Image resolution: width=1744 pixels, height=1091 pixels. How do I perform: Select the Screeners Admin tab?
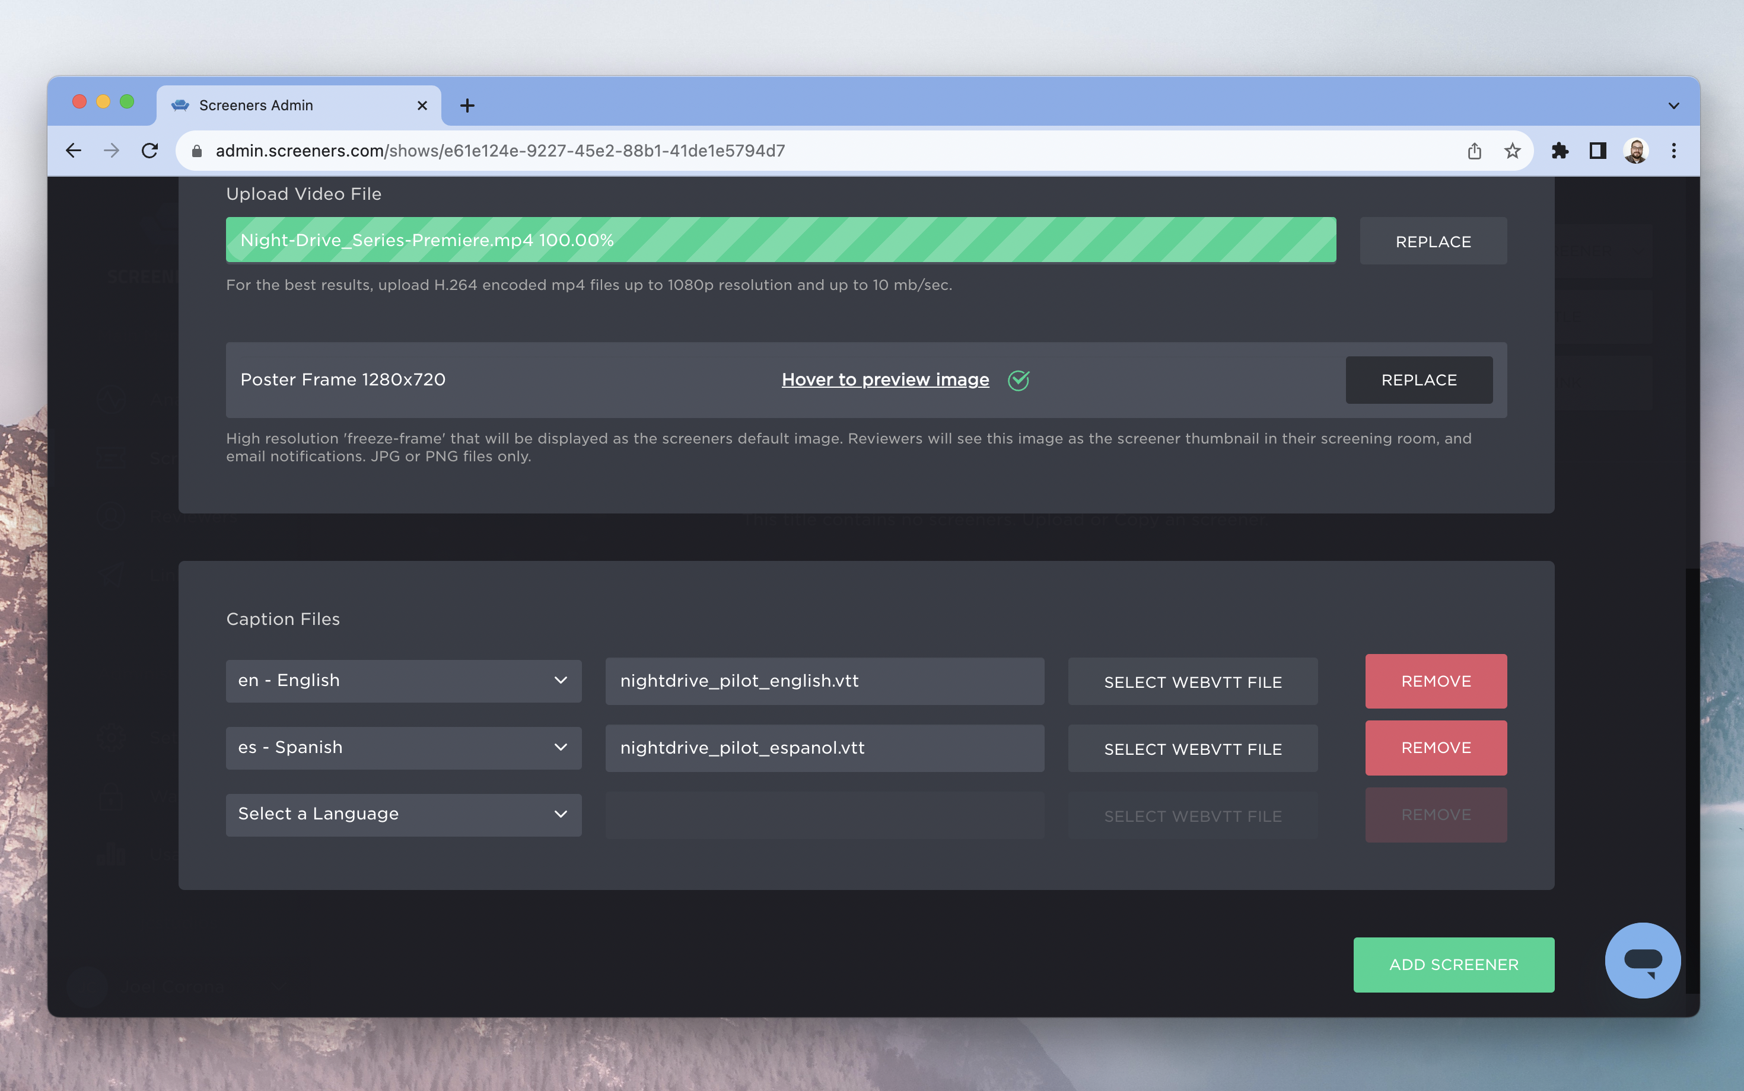pyautogui.click(x=298, y=106)
